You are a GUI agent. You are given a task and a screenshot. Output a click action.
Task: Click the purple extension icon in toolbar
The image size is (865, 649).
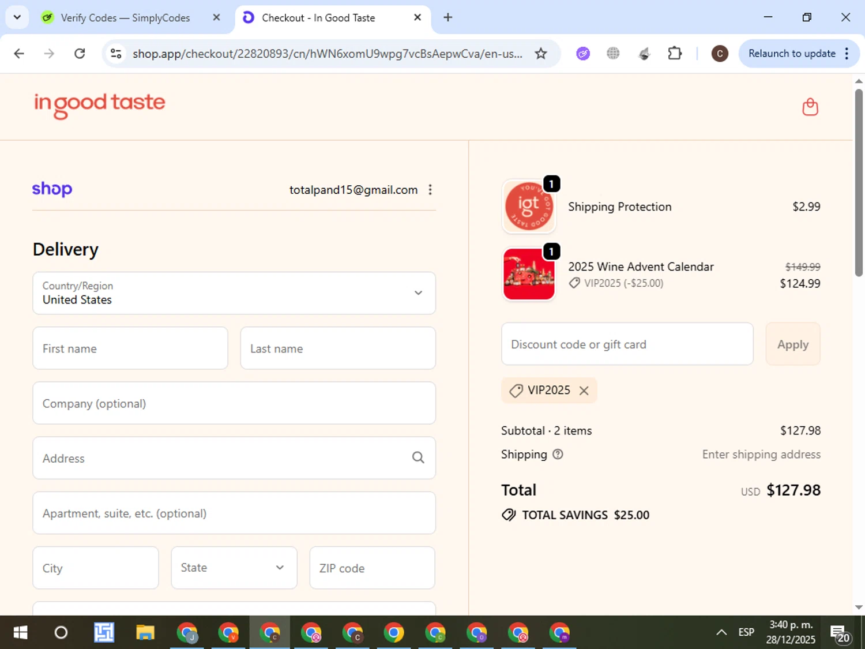583,54
